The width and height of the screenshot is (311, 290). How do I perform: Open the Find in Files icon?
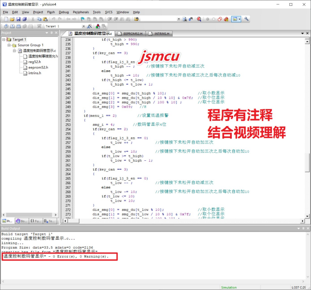[x=136, y=19]
